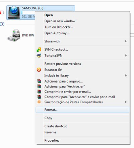Click the orange shared folder sync icon

coord(39,102)
